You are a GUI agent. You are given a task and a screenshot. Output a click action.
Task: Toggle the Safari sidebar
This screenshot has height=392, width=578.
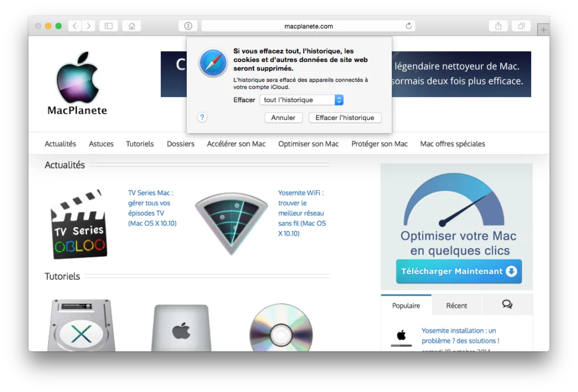click(x=108, y=25)
